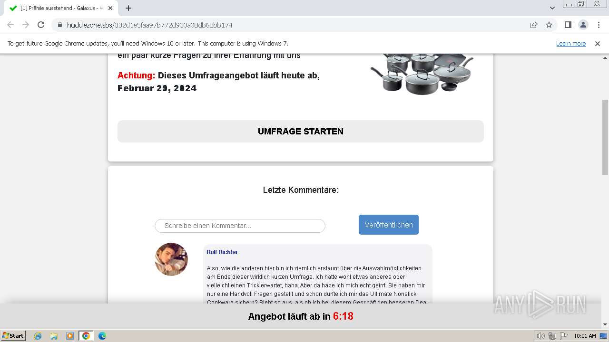The width and height of the screenshot is (609, 342).
Task: Click the Rolf Richter commenter name
Action: point(222,252)
